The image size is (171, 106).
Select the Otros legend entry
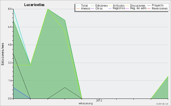[x=97, y=8]
